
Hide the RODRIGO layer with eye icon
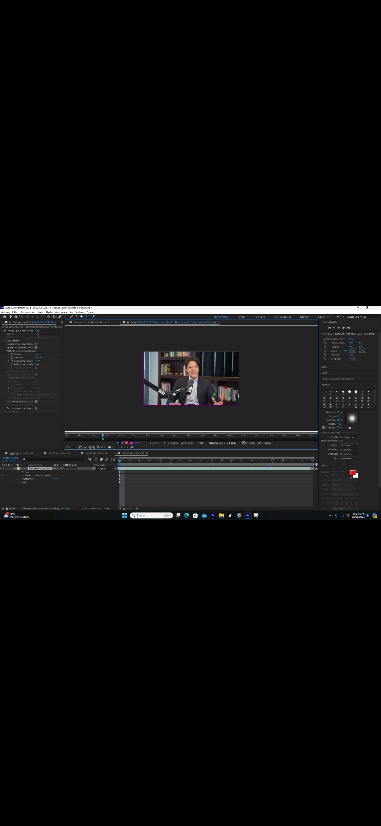click(x=2, y=468)
